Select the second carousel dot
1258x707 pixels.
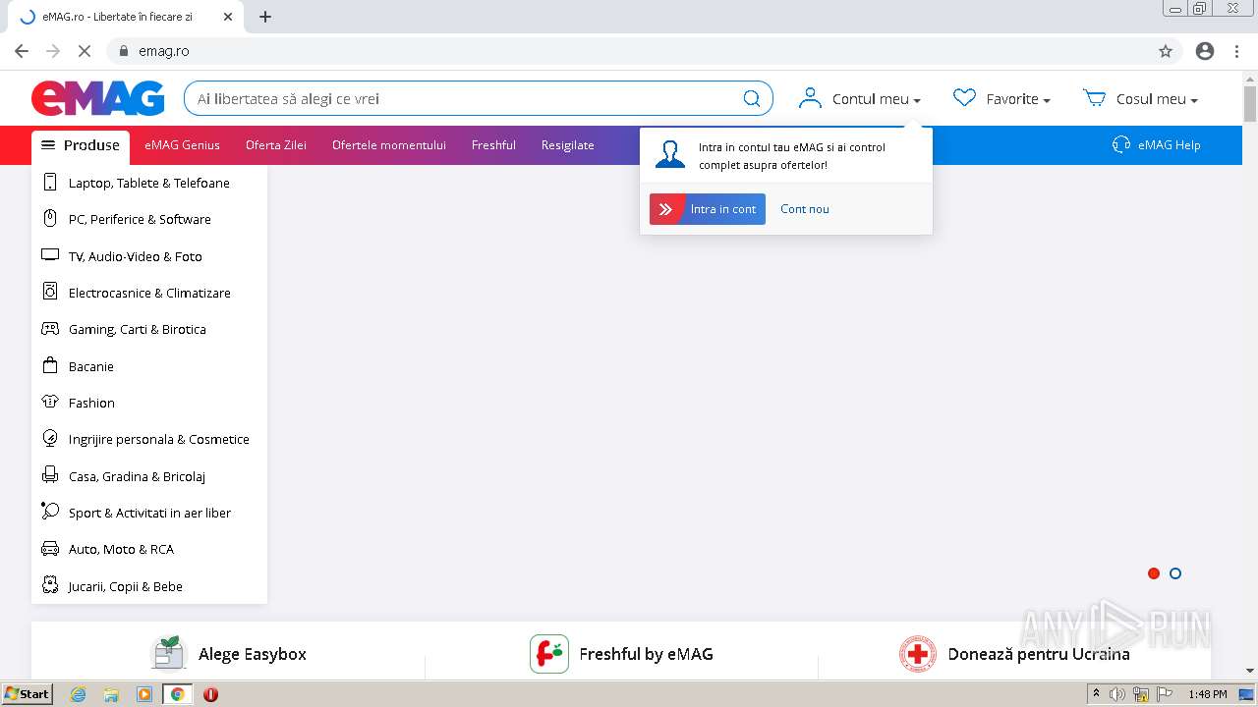tap(1175, 573)
